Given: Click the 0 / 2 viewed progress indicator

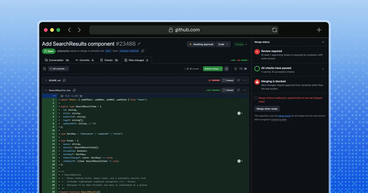Looking at the screenshot, I should [191, 69].
